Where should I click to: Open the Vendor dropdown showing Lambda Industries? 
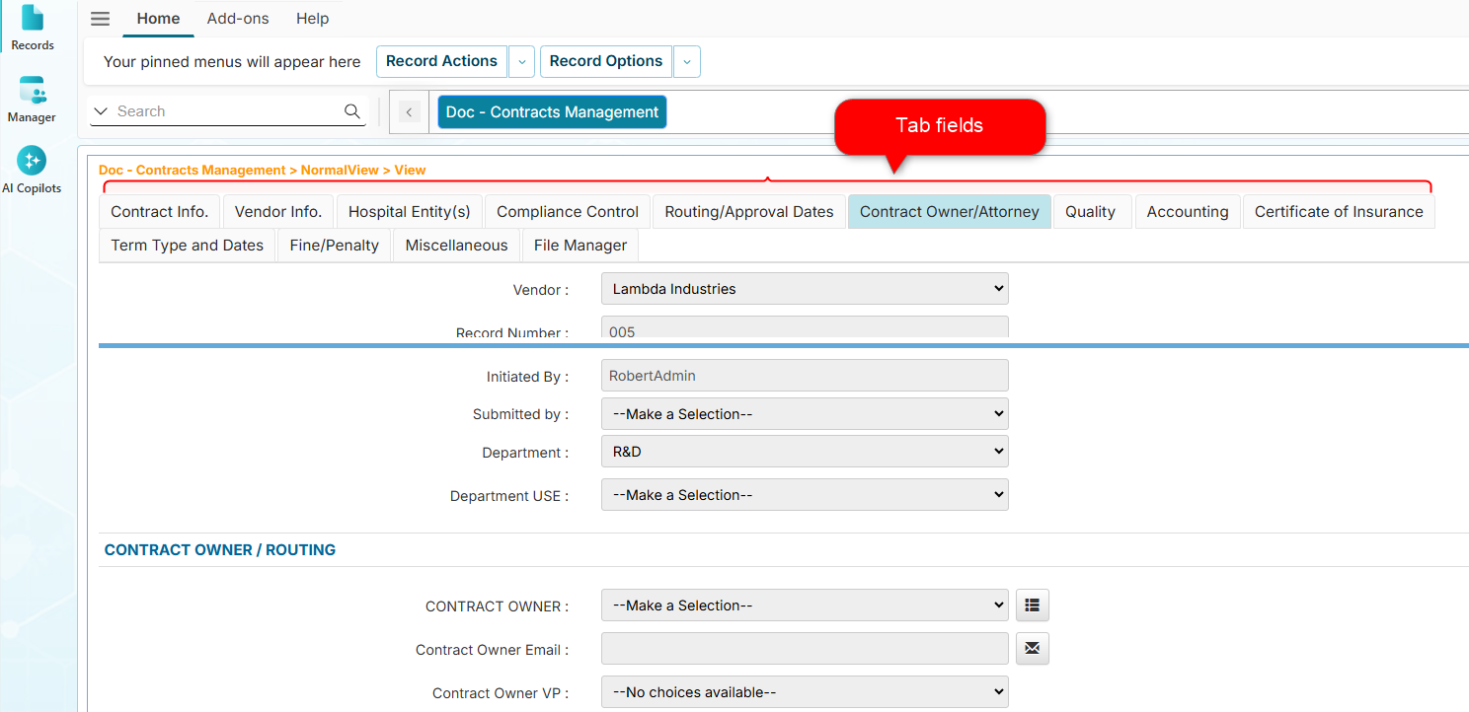[805, 289]
